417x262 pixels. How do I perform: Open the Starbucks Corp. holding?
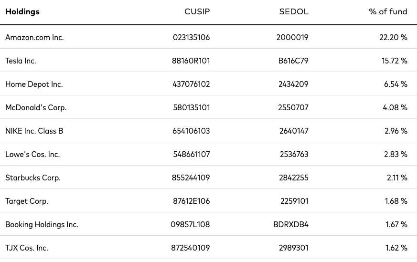(x=33, y=178)
